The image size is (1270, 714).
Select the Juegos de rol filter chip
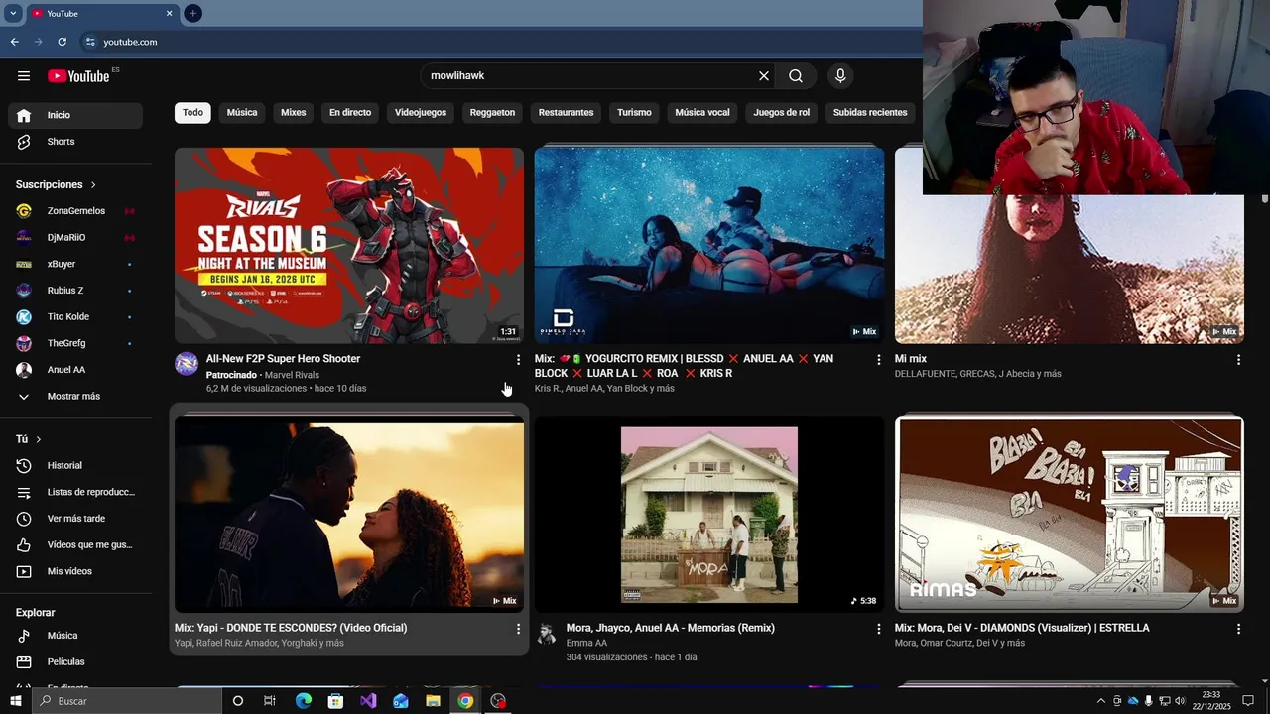tap(782, 112)
